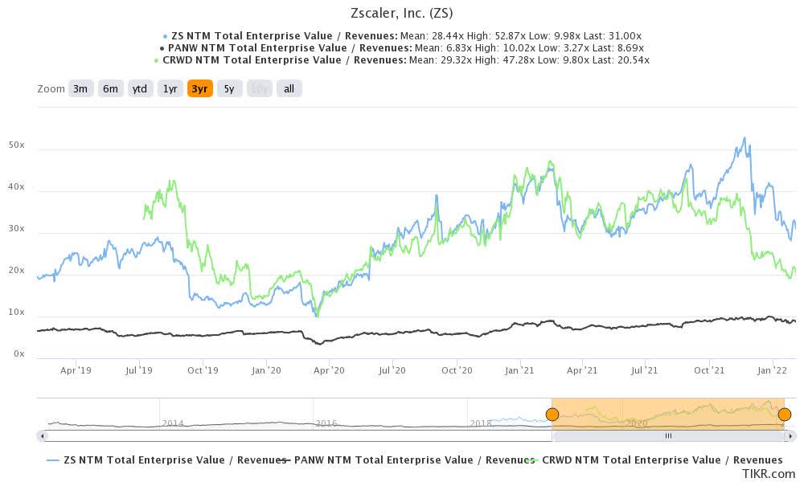804x482 pixels.
Task: Click the black dot icon beside PANW legend
Action: 162,47
